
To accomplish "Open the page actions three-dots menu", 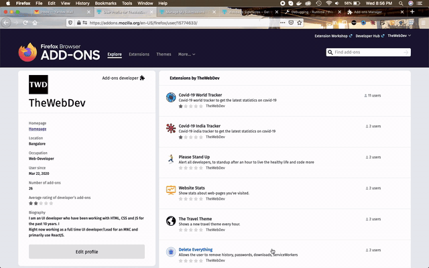I will point(282,23).
